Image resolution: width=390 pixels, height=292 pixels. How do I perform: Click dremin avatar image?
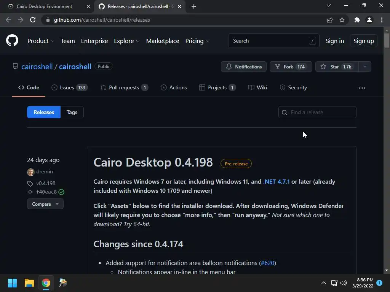[30, 172]
